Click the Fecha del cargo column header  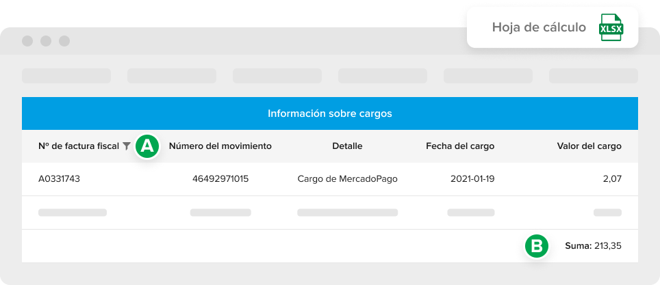[460, 146]
